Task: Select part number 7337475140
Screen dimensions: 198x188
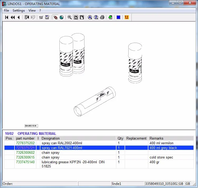Action: pyautogui.click(x=25, y=162)
